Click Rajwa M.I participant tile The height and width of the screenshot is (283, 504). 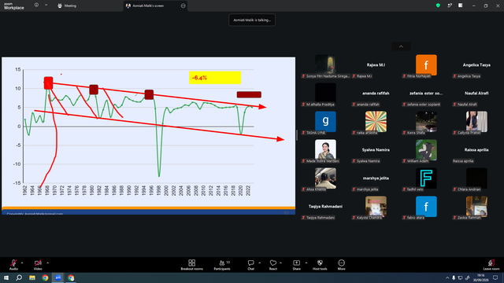coord(376,65)
